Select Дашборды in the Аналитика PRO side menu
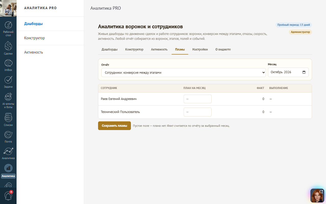The image size is (326, 204). point(50,24)
